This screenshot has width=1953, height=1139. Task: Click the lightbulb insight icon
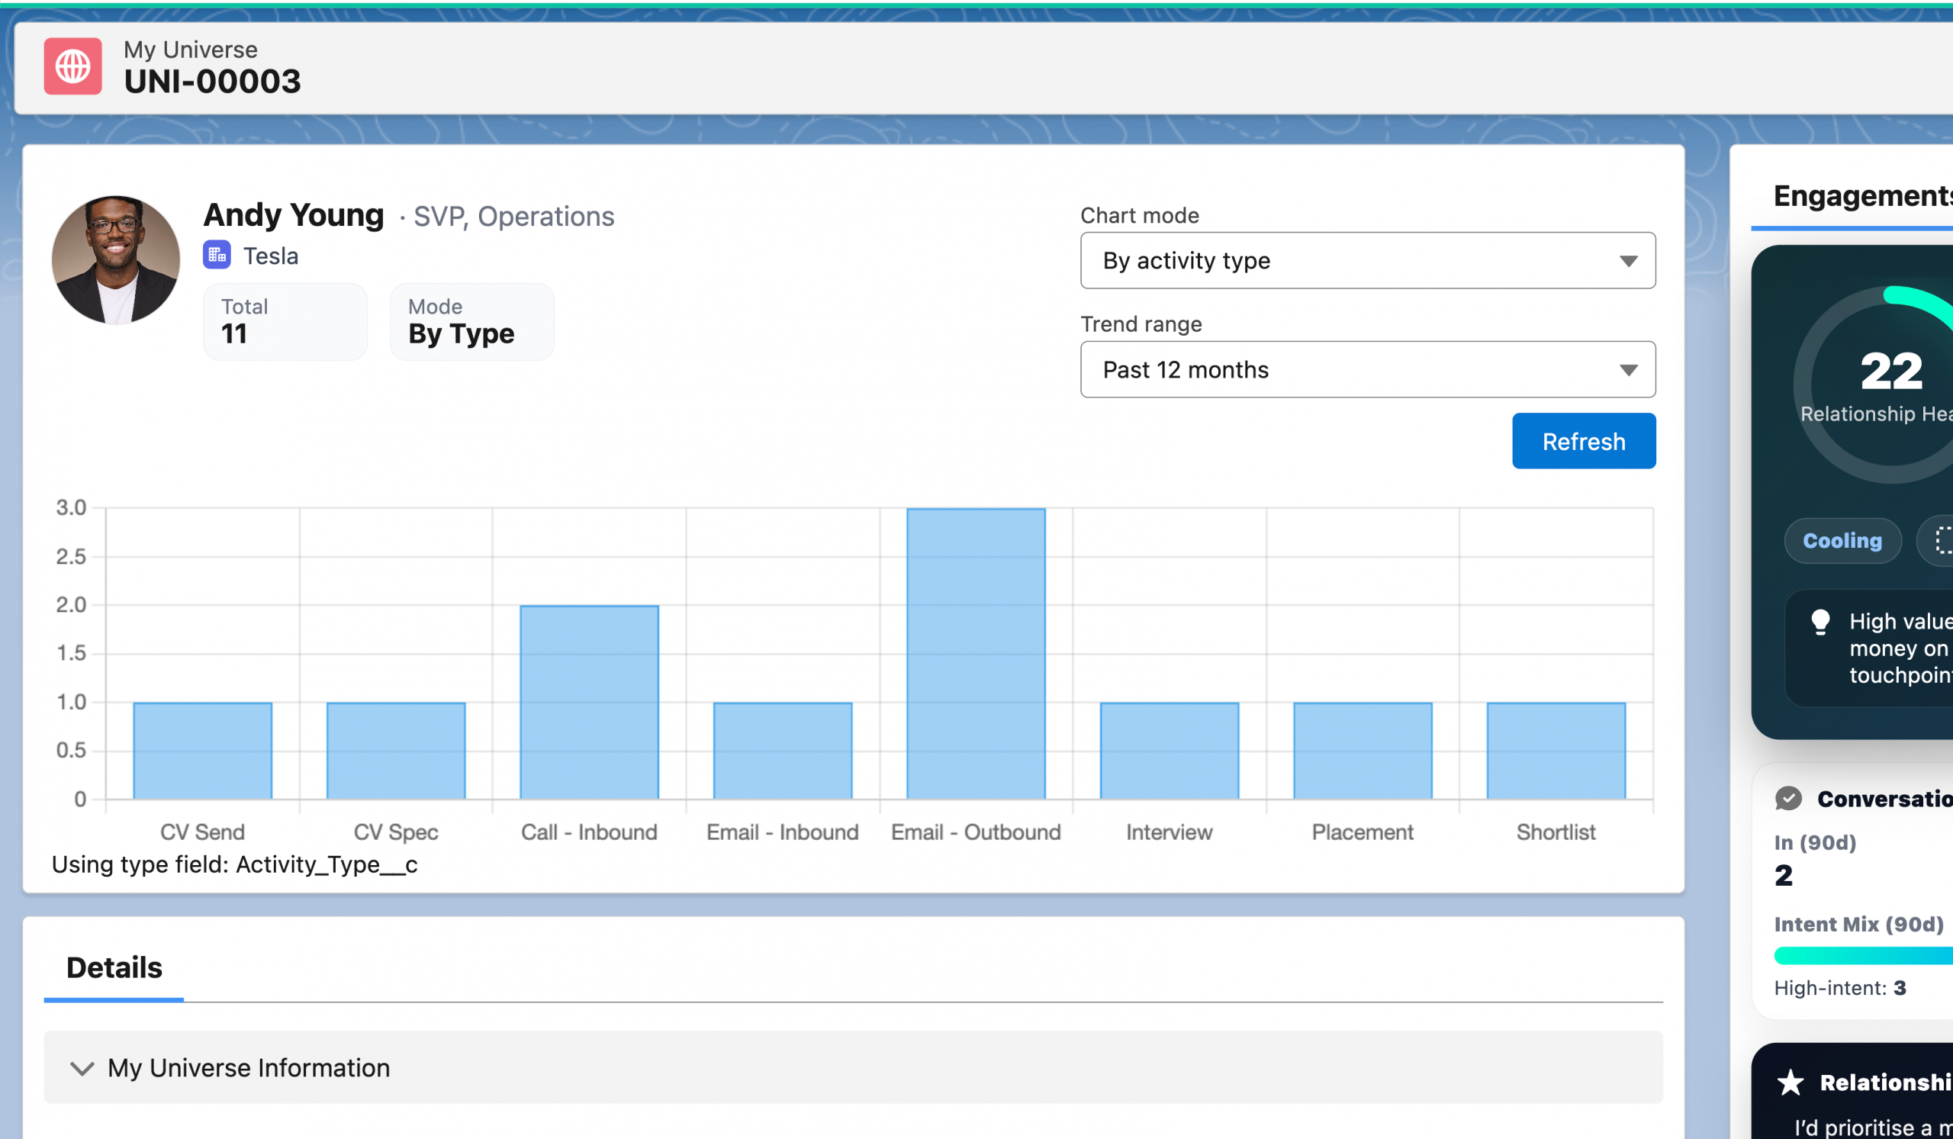(x=1819, y=622)
